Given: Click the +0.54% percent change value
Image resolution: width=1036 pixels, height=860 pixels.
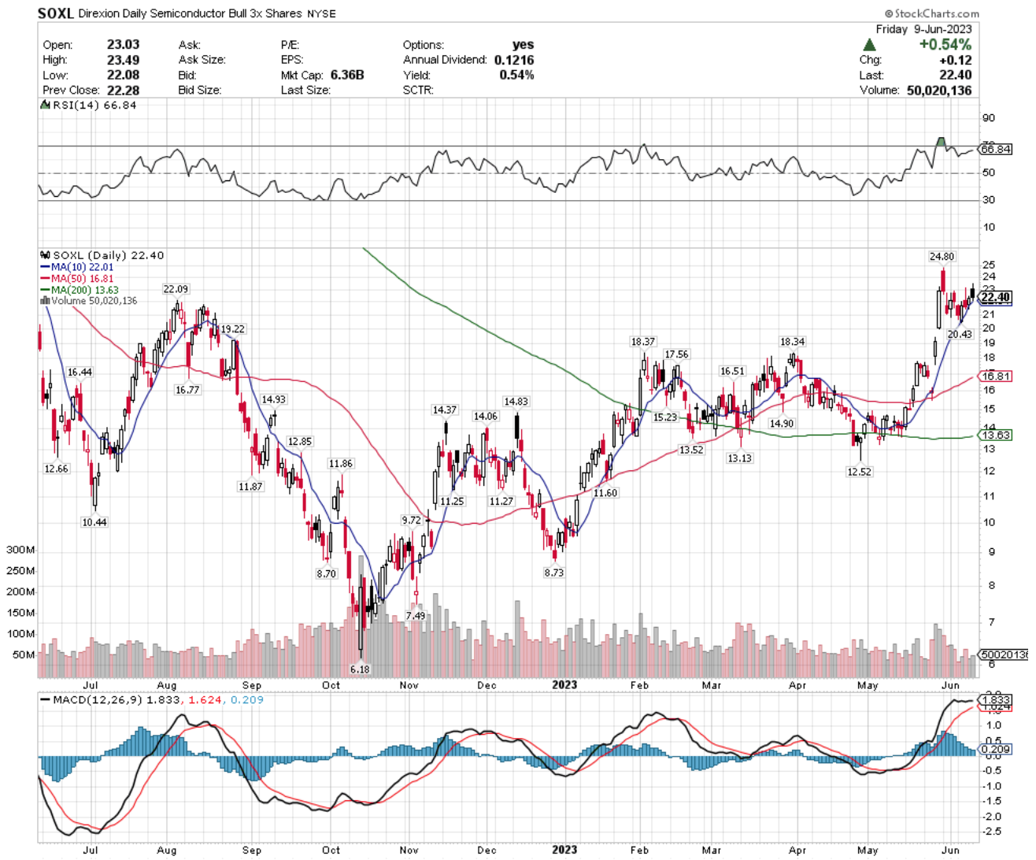Looking at the screenshot, I should point(945,45).
